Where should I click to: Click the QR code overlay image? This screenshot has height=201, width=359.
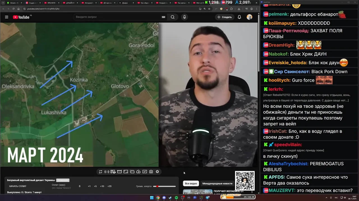tap(245, 181)
